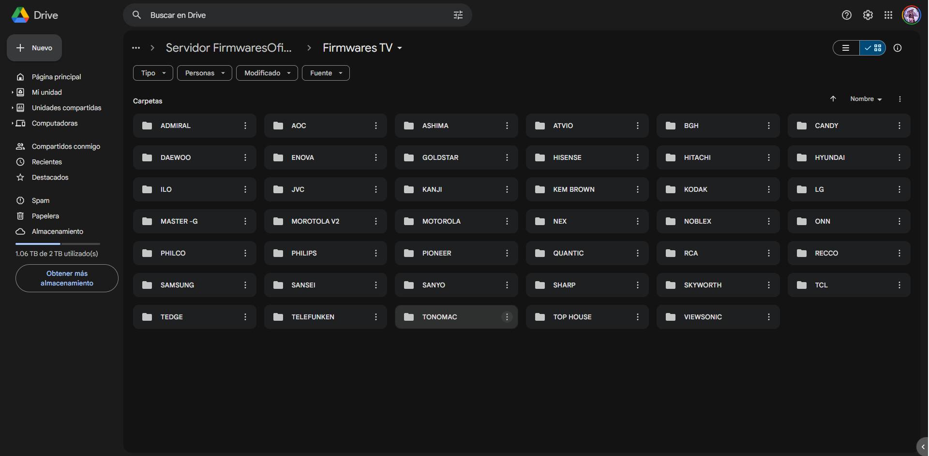Screen dimensions: 929x456
Task: Open more actions for LG folder
Action: click(899, 189)
